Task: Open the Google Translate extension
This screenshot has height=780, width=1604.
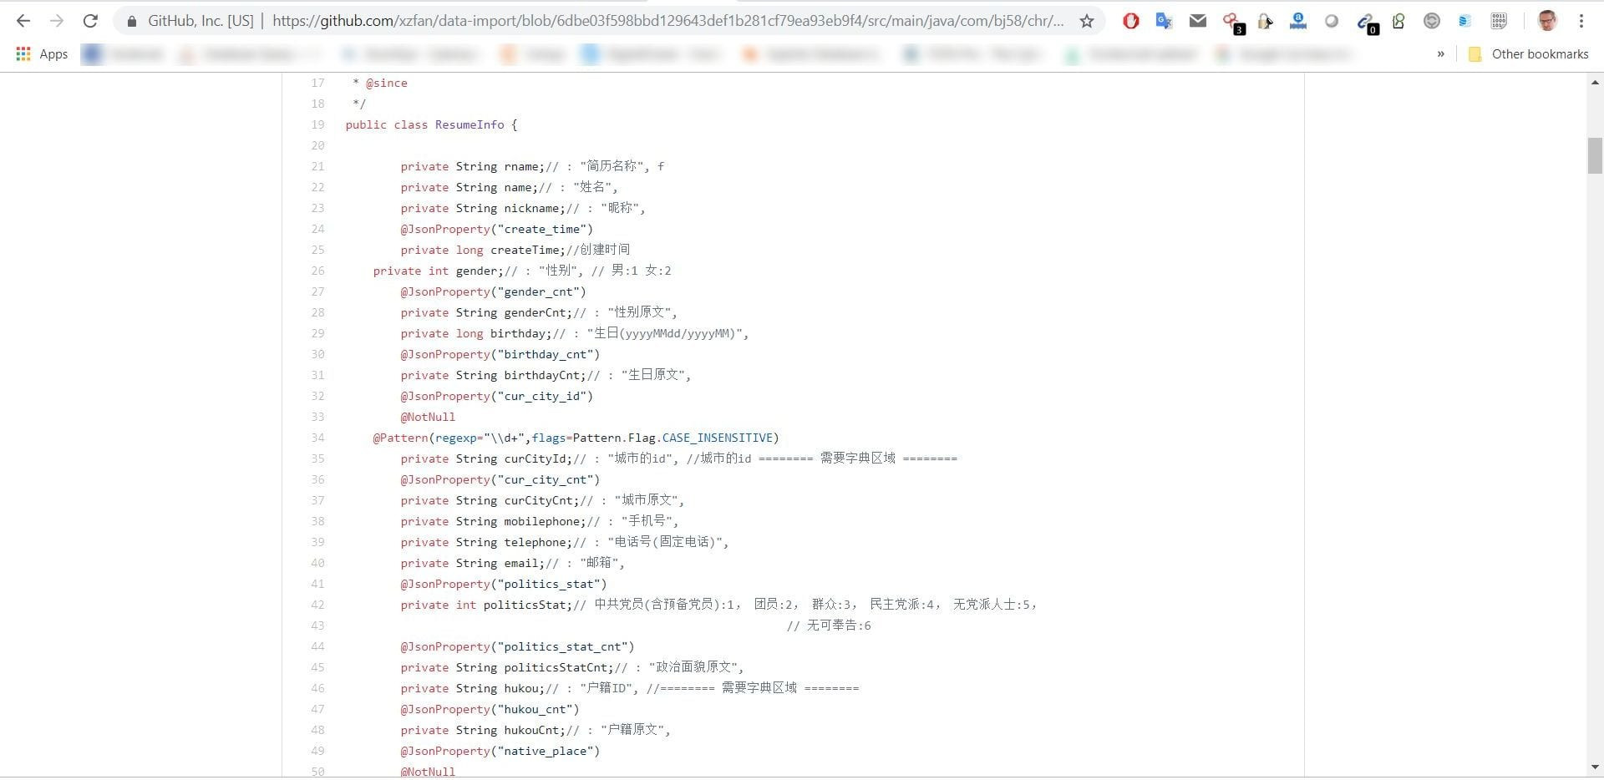Action: [x=1164, y=21]
